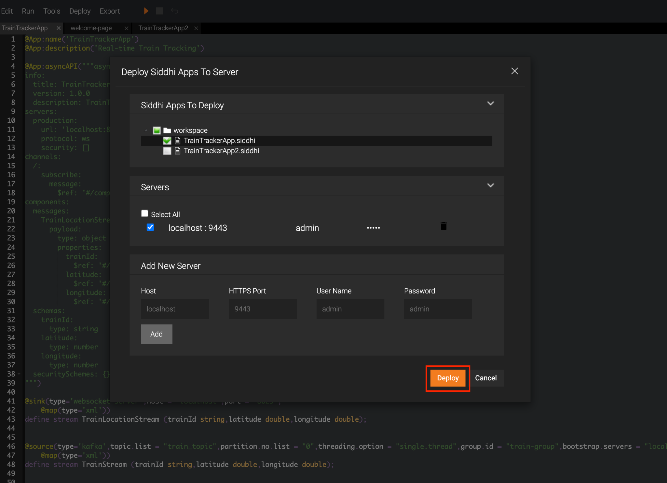The width and height of the screenshot is (667, 483).
Task: Collapse the Servers section chevron
Action: pos(490,186)
